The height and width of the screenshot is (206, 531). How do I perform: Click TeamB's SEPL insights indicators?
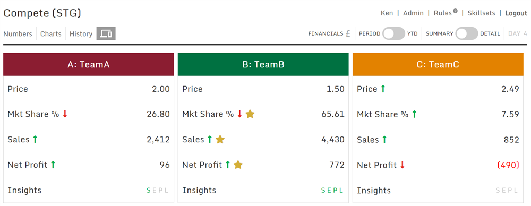coord(332,191)
